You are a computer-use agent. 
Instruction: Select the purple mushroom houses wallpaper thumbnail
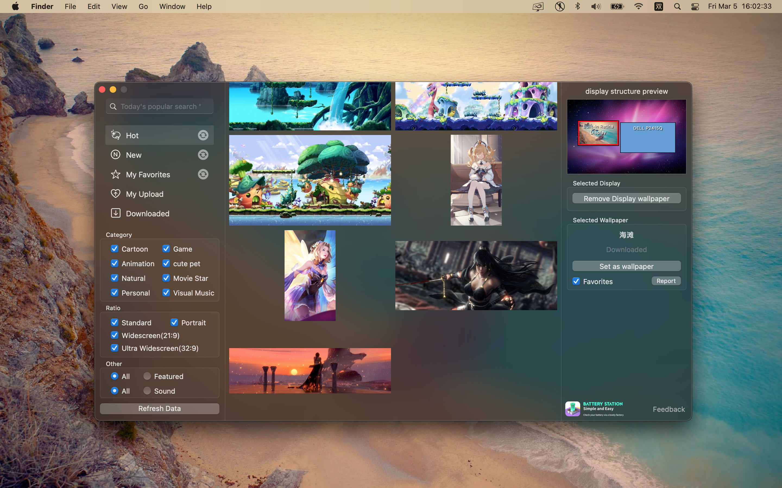(x=476, y=106)
